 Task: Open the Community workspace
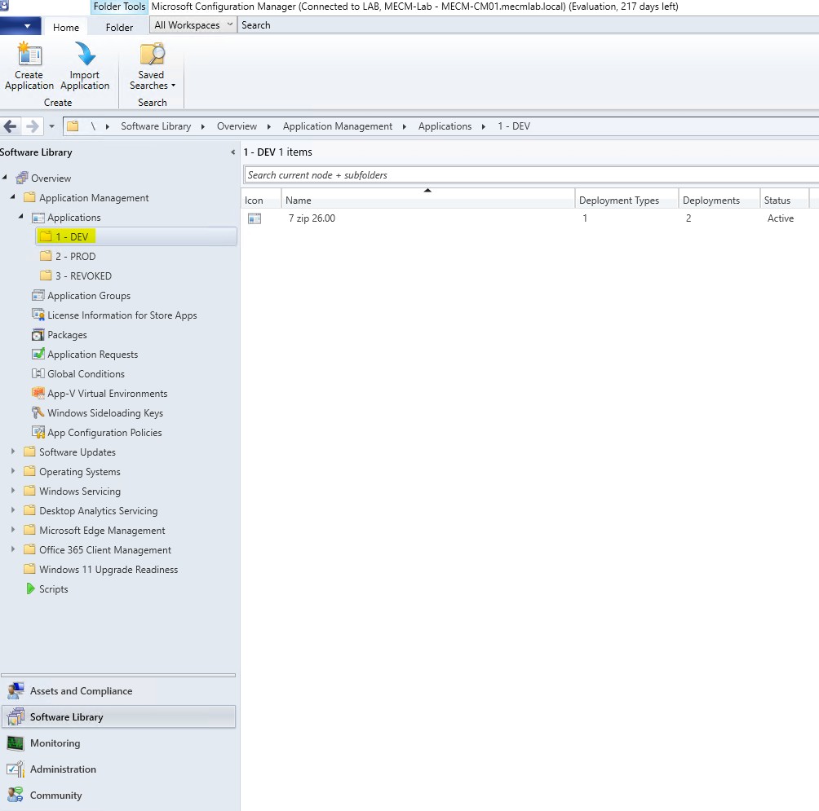[x=55, y=795]
